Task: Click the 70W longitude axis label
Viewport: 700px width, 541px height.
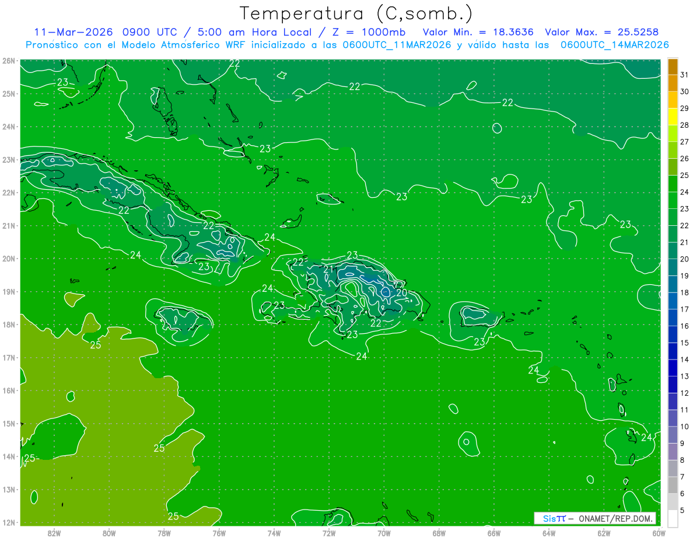Action: pos(384,532)
